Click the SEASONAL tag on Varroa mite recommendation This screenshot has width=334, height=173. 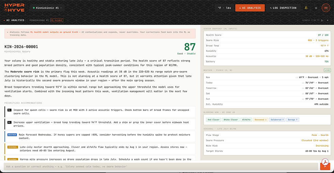click(13, 159)
